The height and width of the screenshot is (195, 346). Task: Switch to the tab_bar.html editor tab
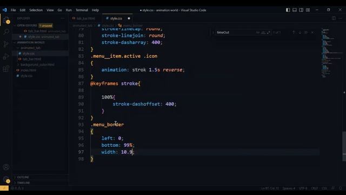click(x=86, y=18)
